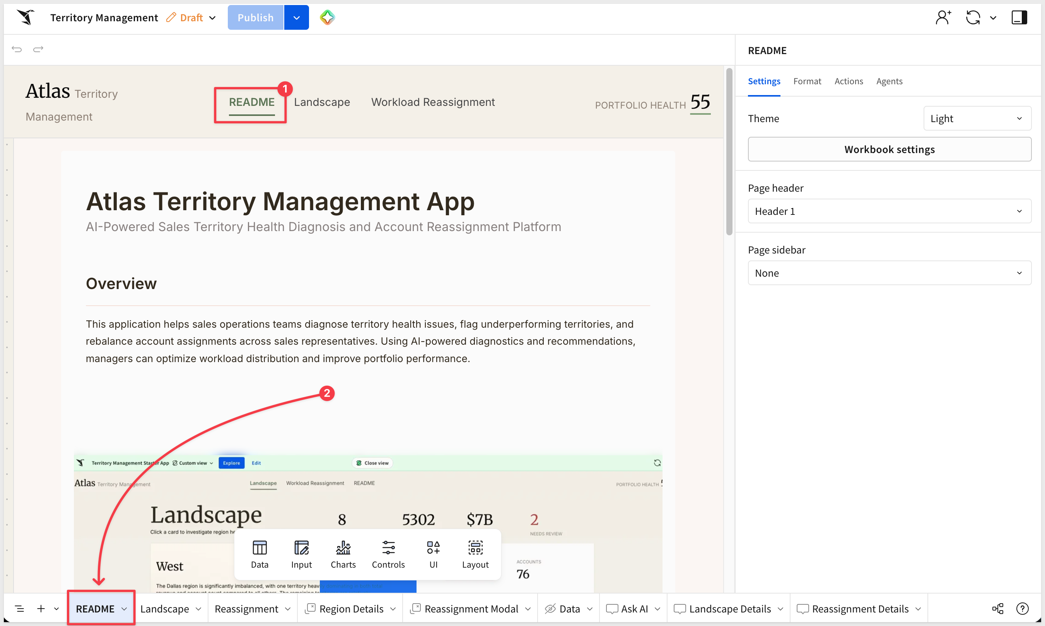Open the Ask AI tab menu chevron
This screenshot has height=626, width=1045.
[657, 609]
